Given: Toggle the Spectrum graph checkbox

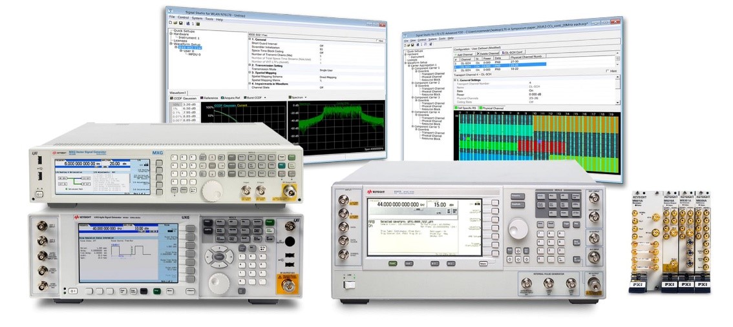Looking at the screenshot, I should 288,98.
